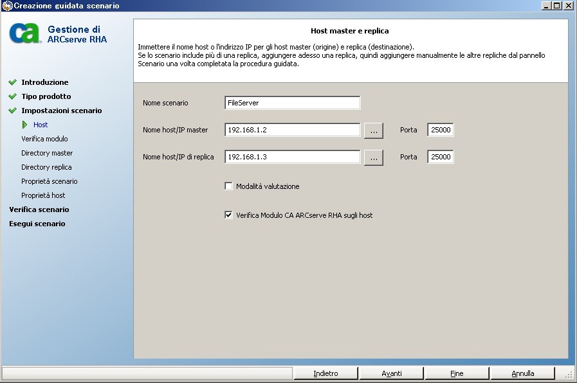Click the CA logo icon

click(24, 33)
